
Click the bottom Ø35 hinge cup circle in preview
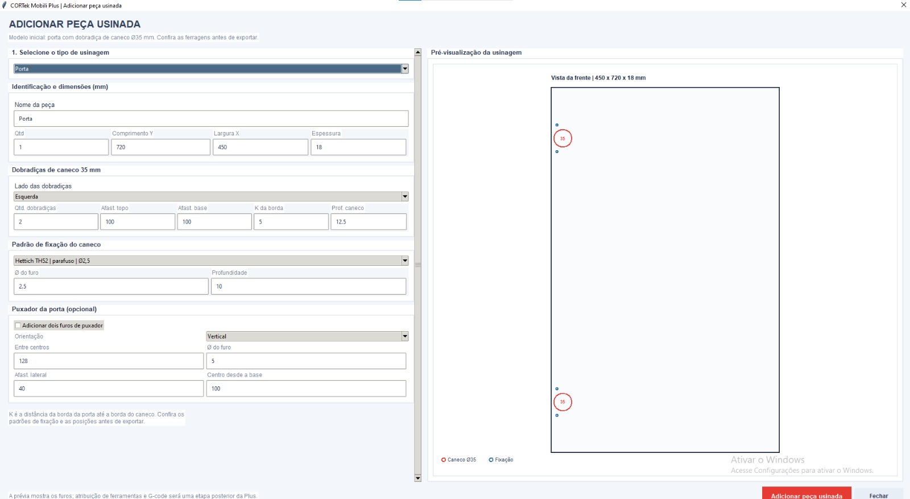click(x=562, y=402)
